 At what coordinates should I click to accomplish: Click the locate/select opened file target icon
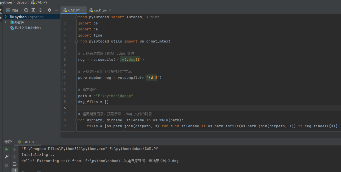26,10
